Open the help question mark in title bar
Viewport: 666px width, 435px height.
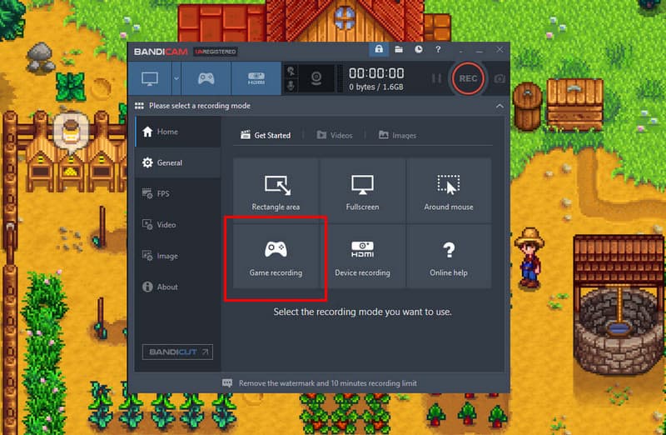pos(438,49)
